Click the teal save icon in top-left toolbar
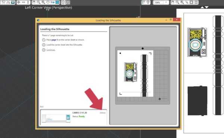The height and width of the screenshot is (138, 224). click(x=13, y=2)
